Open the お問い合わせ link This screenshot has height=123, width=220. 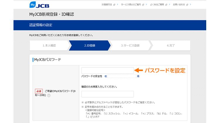click(x=179, y=5)
